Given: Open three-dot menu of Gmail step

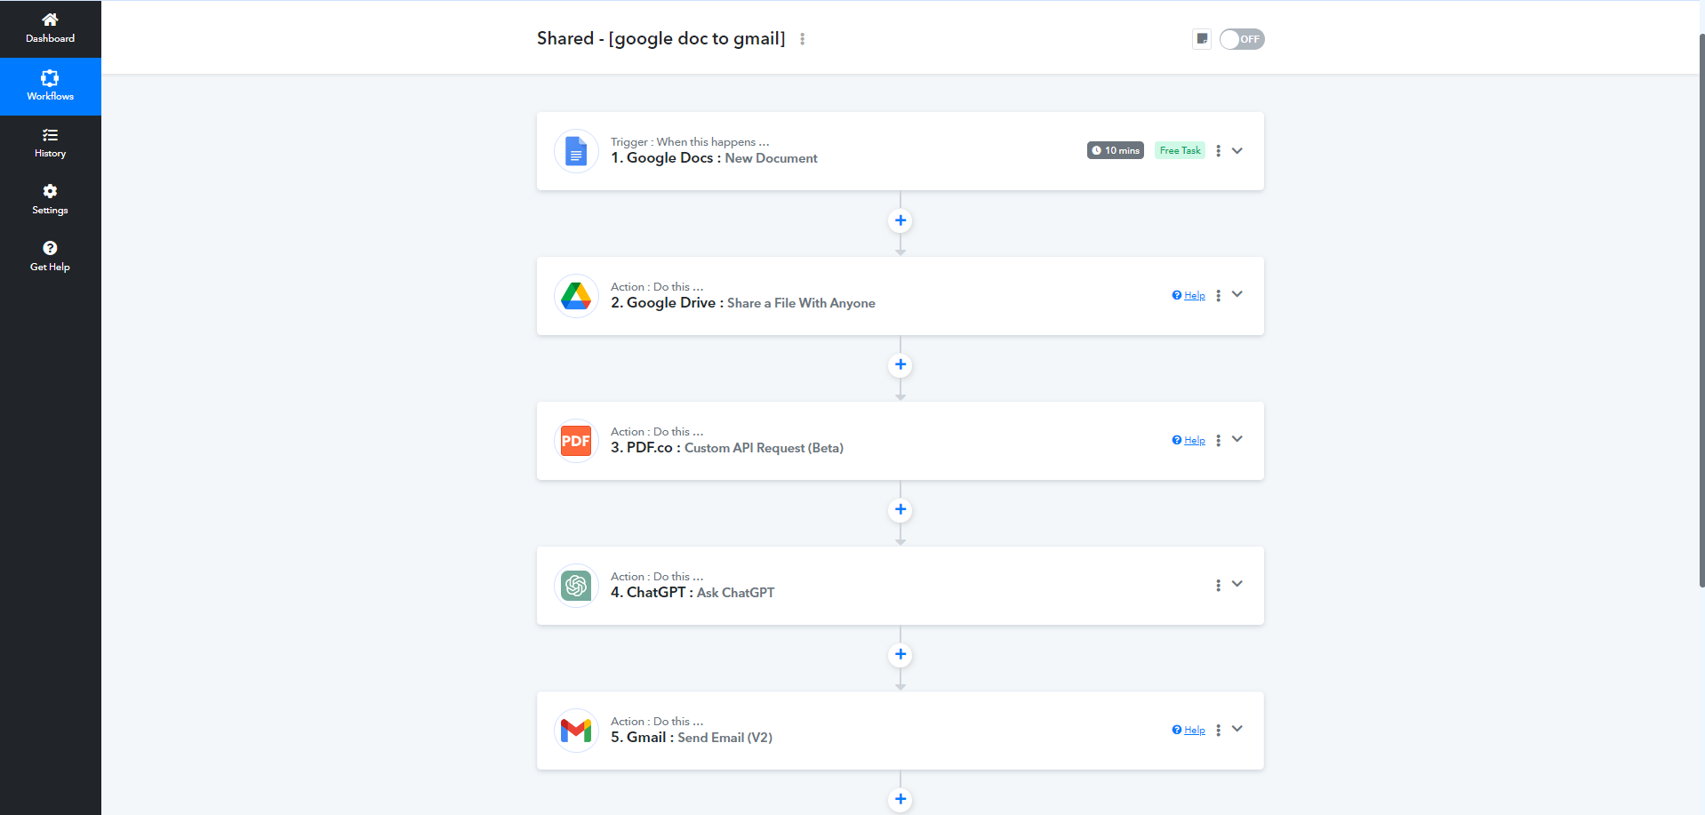Looking at the screenshot, I should [1218, 731].
